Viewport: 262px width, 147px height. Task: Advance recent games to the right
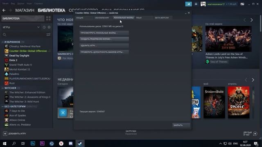pos(253,80)
